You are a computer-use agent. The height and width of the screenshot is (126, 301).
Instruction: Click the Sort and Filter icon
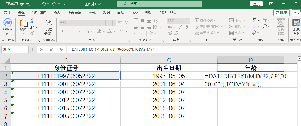[264, 20]
